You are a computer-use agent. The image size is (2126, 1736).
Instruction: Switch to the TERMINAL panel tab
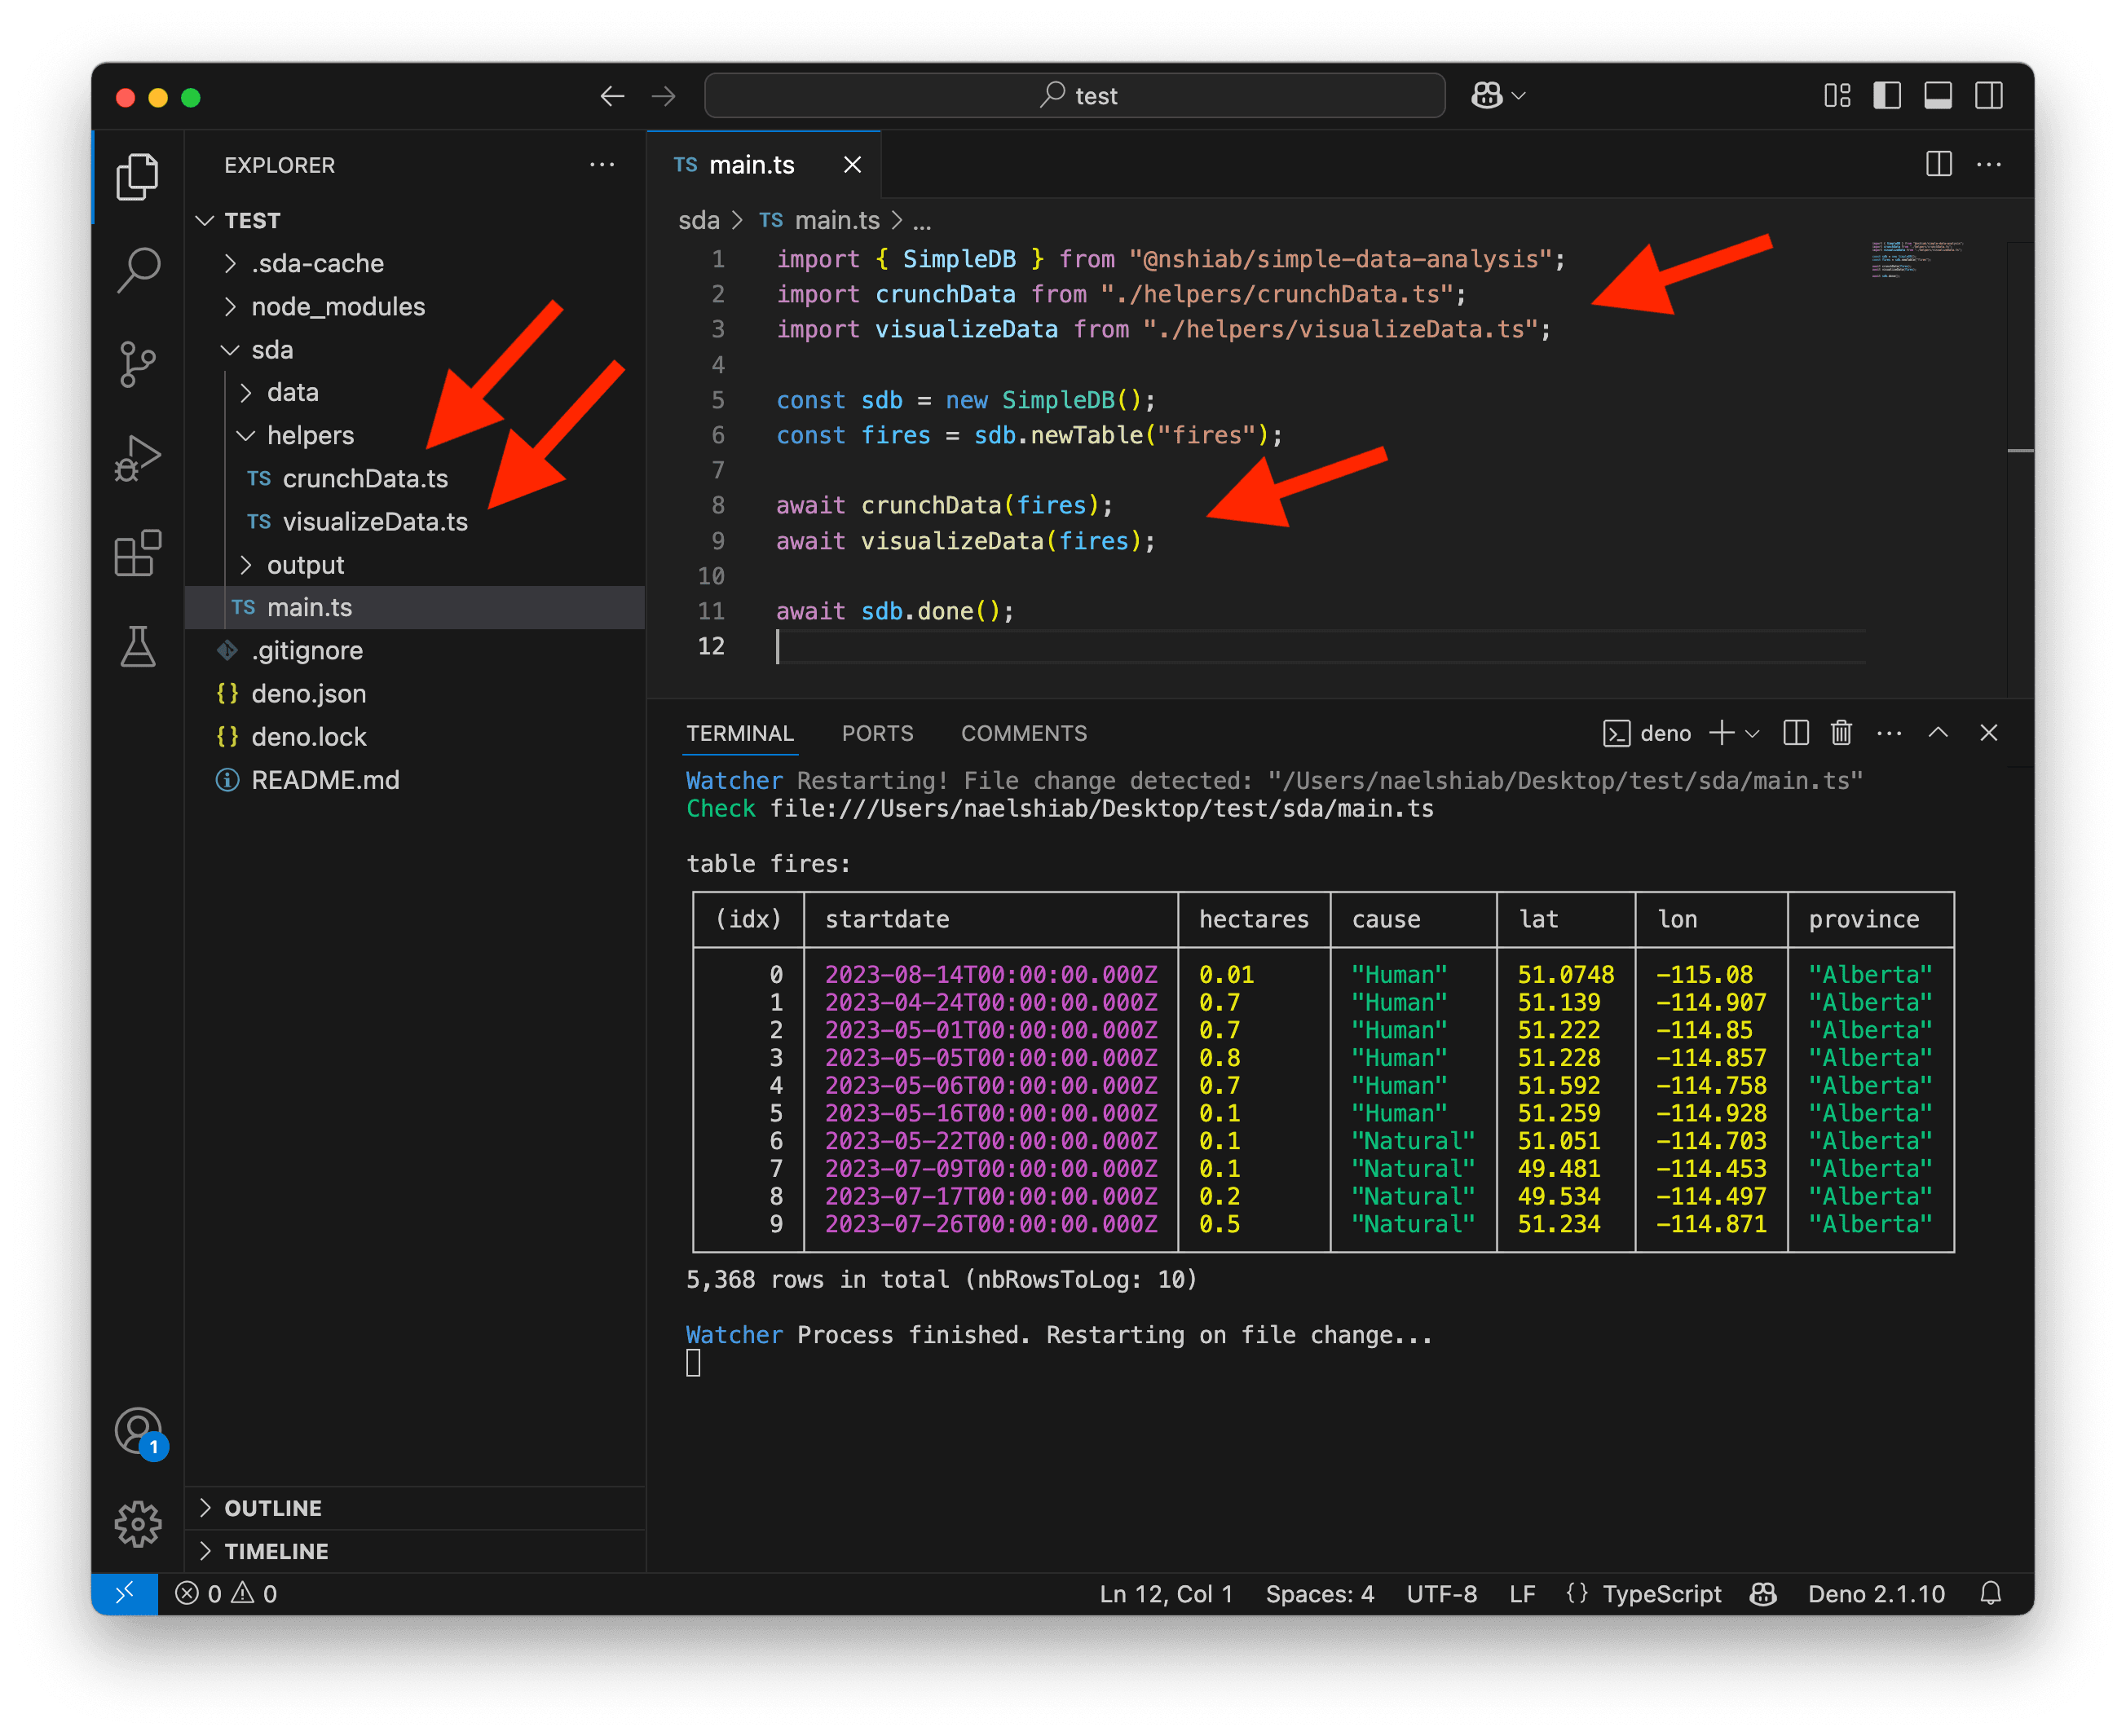(x=740, y=733)
